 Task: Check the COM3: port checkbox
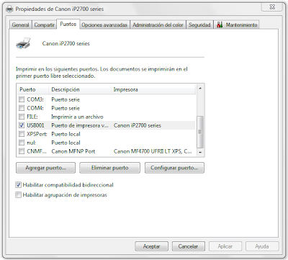[x=22, y=99]
